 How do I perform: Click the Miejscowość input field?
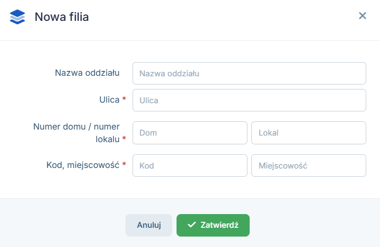(309, 165)
